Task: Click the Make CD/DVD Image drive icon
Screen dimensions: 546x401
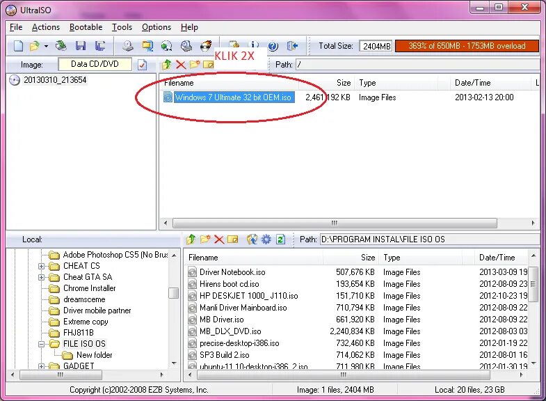Action: [128, 46]
